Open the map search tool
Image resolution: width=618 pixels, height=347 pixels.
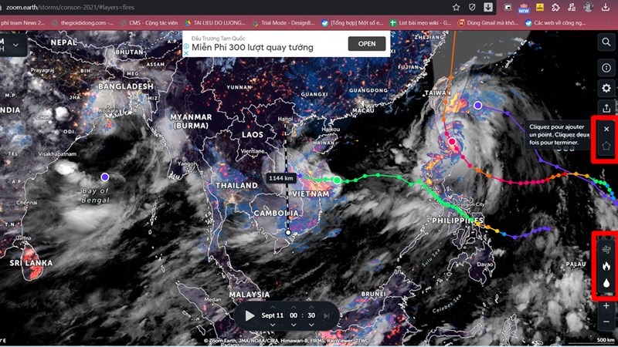(x=606, y=42)
